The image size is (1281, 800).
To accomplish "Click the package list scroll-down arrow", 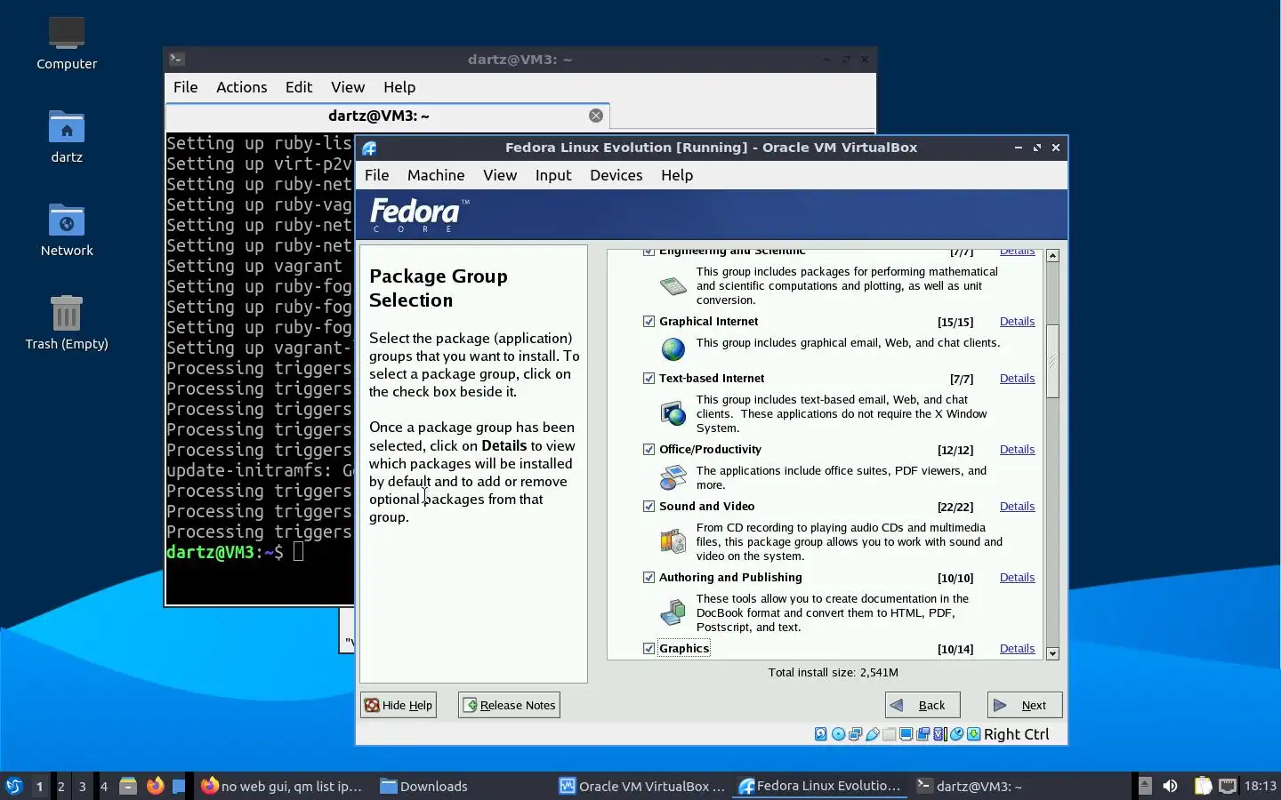I will coord(1052,653).
